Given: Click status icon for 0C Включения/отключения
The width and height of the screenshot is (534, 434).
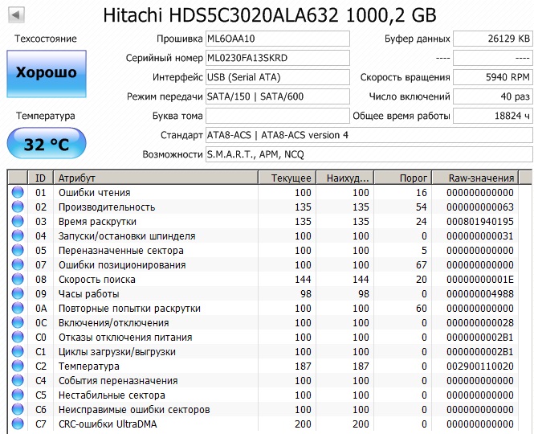Looking at the screenshot, I should coord(18,322).
